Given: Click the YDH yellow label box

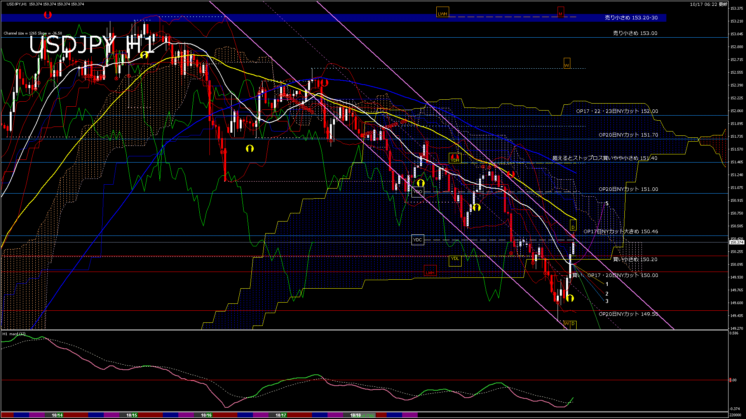Looking at the screenshot, I should click(x=455, y=159).
